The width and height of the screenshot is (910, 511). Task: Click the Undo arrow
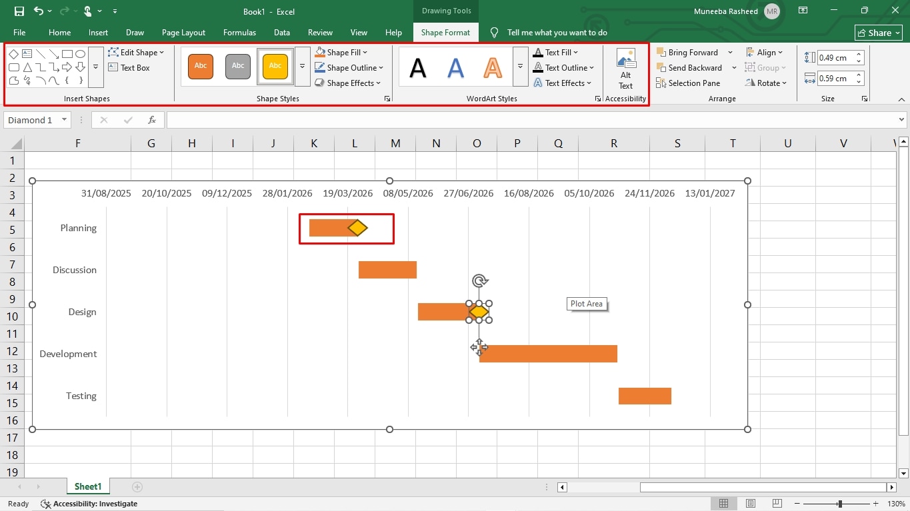pyautogui.click(x=39, y=11)
